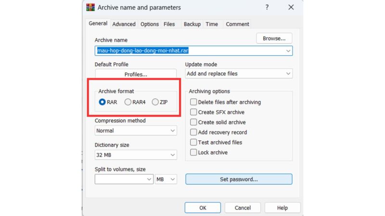Click the Set password button
This screenshot has width=385, height=216.
coord(239,179)
